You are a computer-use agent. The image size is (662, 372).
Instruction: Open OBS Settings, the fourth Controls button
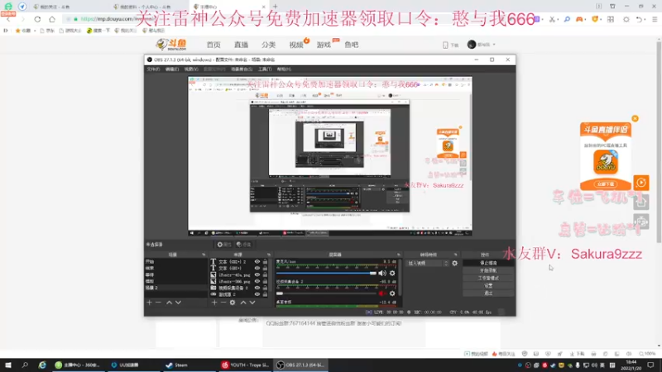488,285
